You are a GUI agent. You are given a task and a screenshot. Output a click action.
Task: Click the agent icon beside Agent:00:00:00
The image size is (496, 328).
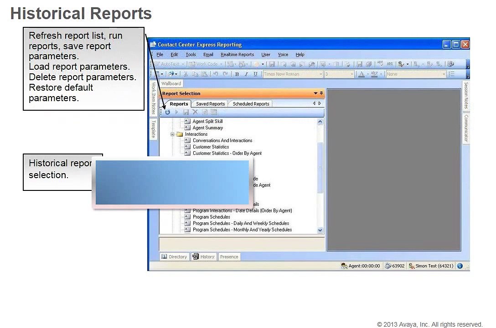coord(344,266)
